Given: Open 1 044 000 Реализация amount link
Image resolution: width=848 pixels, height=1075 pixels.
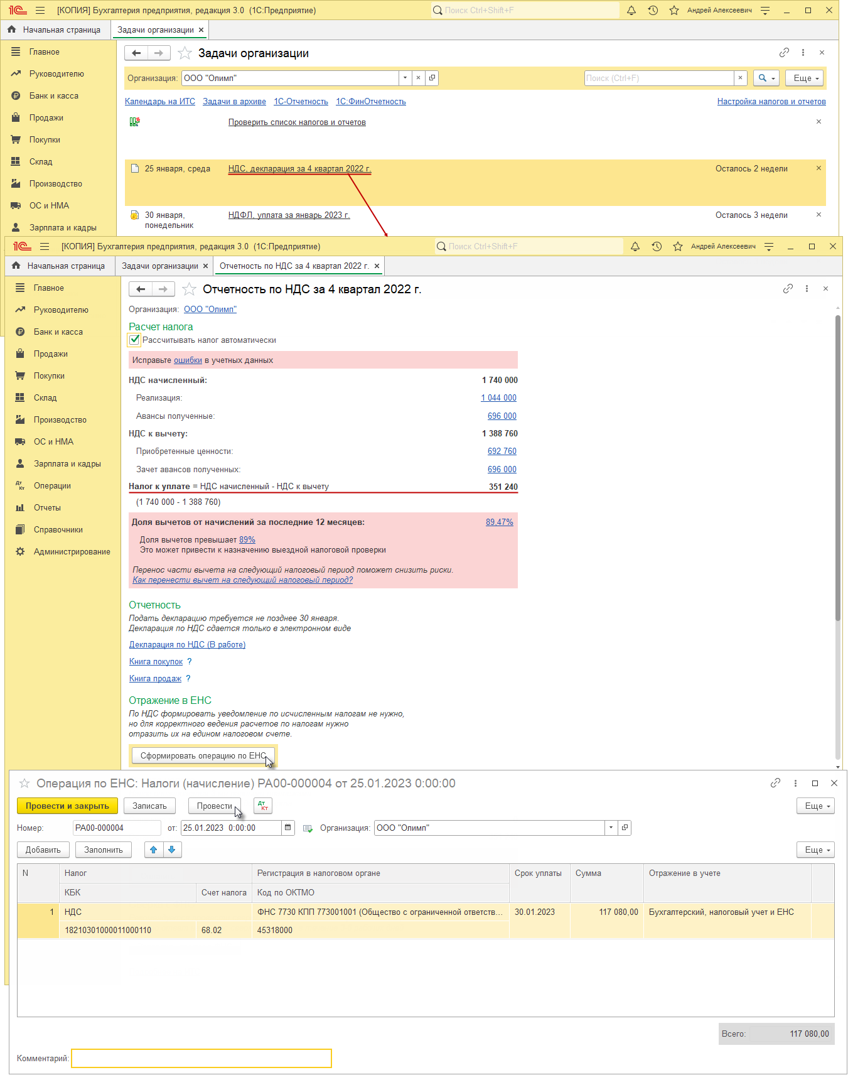Looking at the screenshot, I should tap(499, 397).
